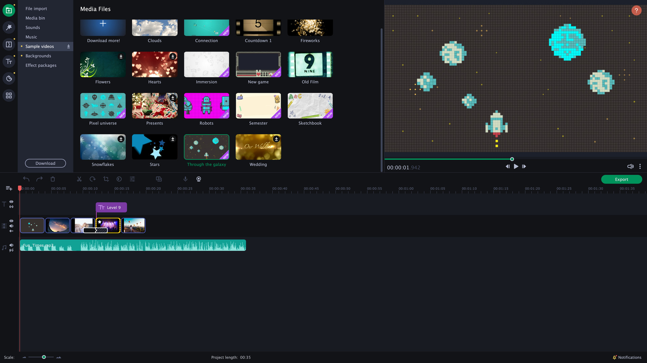This screenshot has width=647, height=363.
Task: Open the player three-dot options menu
Action: click(640, 166)
